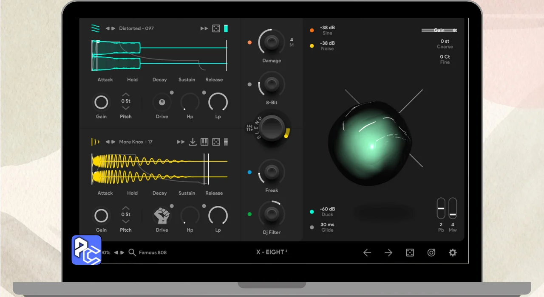The height and width of the screenshot is (297, 544).
Task: Enable the 8-Bit effect using its gray dot
Action: point(249,84)
